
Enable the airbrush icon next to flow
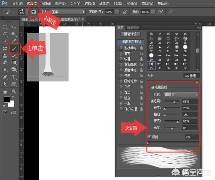161,12
